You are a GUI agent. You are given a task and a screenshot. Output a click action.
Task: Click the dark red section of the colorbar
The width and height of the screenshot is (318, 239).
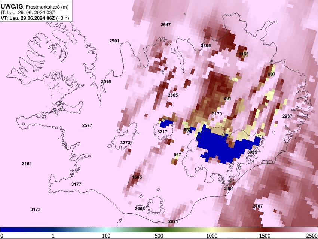click(x=265, y=230)
